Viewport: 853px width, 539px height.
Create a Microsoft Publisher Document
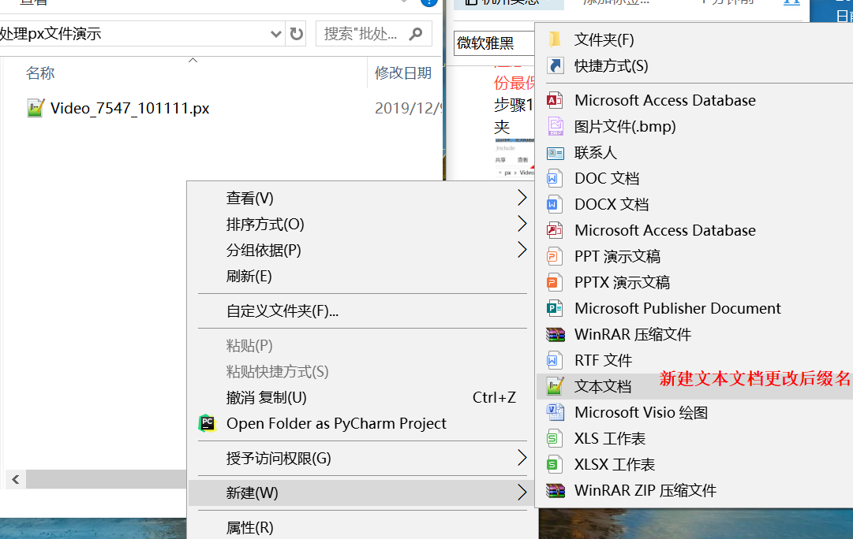(679, 307)
